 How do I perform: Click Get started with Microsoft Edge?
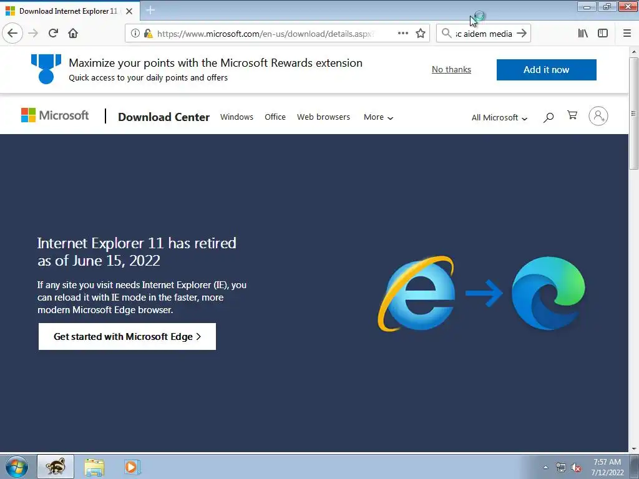[x=127, y=336]
